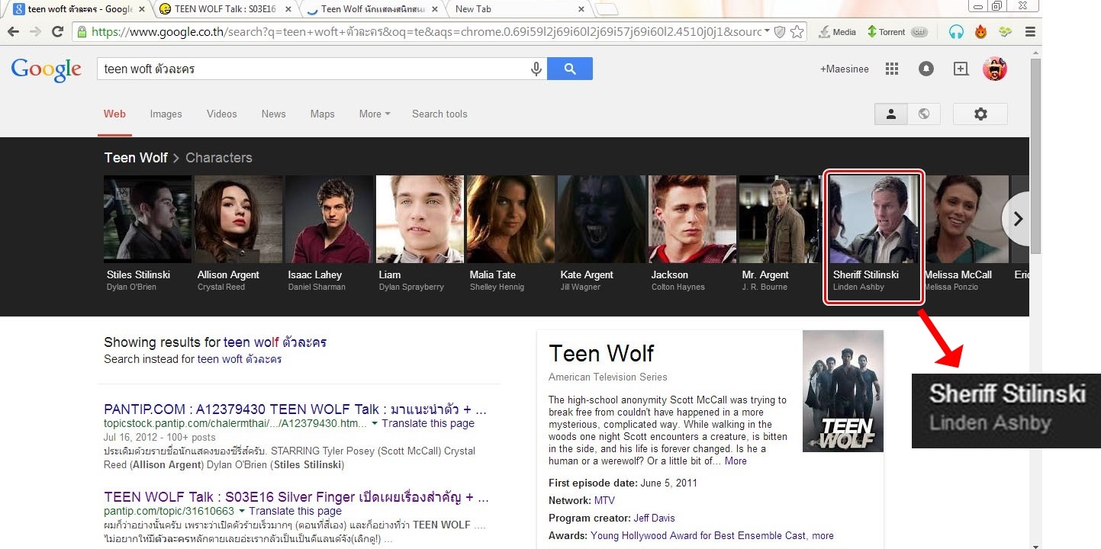The width and height of the screenshot is (1101, 549).
Task: Open the Google apps grid icon
Action: (891, 69)
